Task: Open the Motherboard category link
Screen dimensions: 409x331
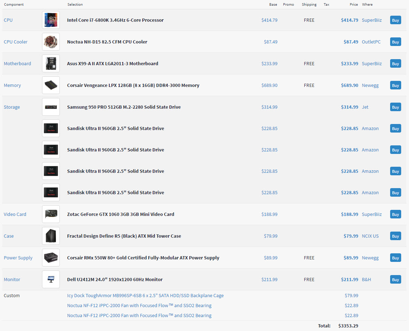Action: click(x=17, y=64)
